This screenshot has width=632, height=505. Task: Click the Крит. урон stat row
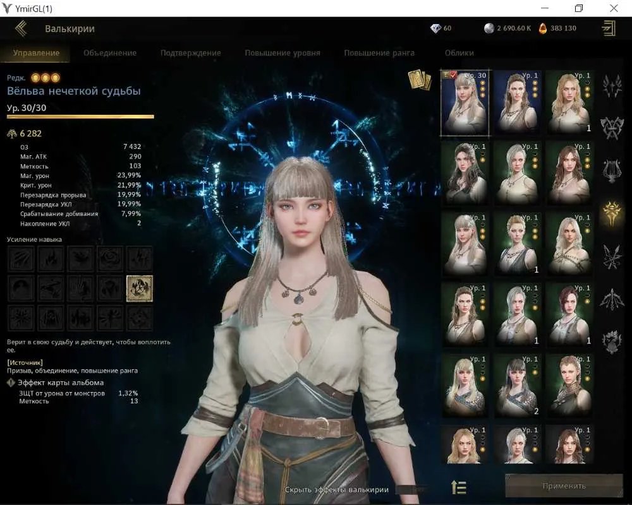click(81, 185)
